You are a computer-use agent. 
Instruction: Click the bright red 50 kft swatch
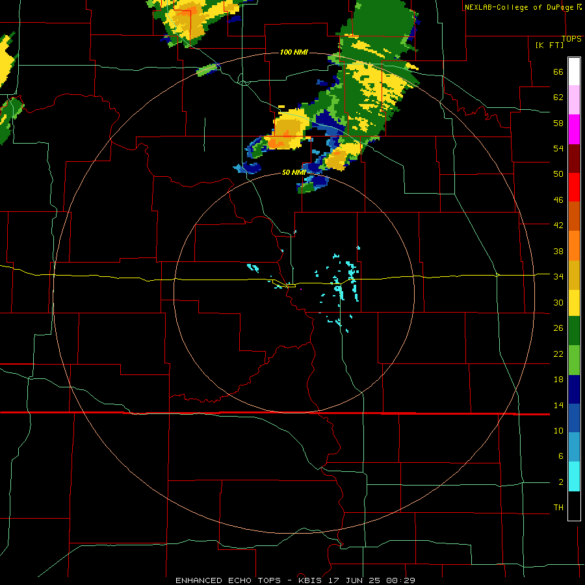click(574, 187)
